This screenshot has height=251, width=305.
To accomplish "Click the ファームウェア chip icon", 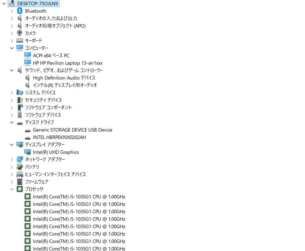I will coord(19,182).
